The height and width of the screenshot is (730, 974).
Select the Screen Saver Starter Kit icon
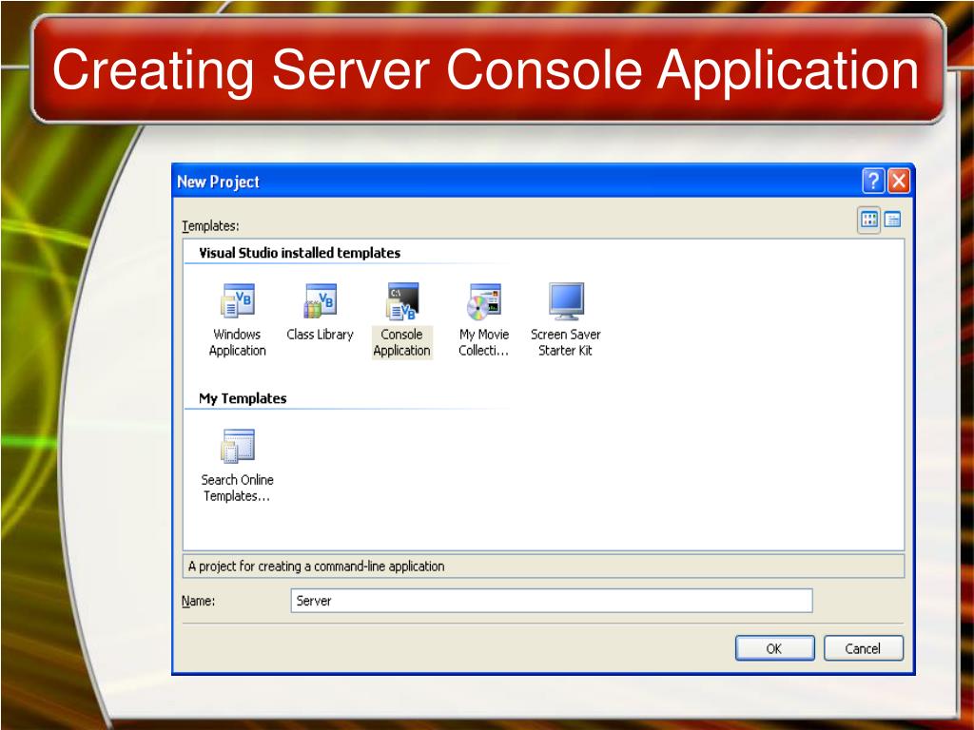point(566,301)
